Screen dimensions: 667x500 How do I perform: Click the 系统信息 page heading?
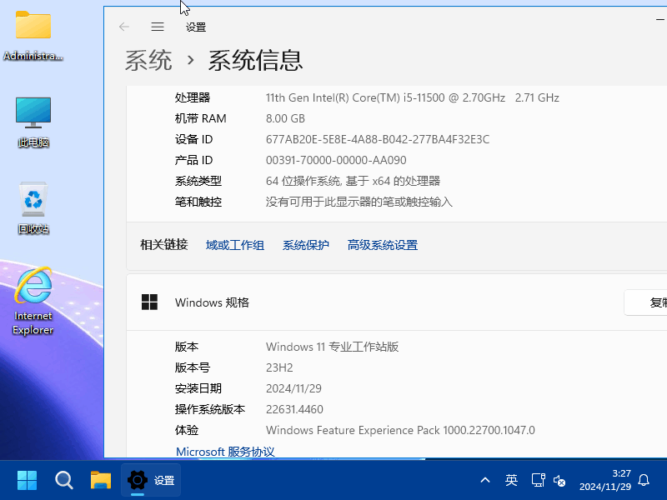pyautogui.click(x=255, y=60)
